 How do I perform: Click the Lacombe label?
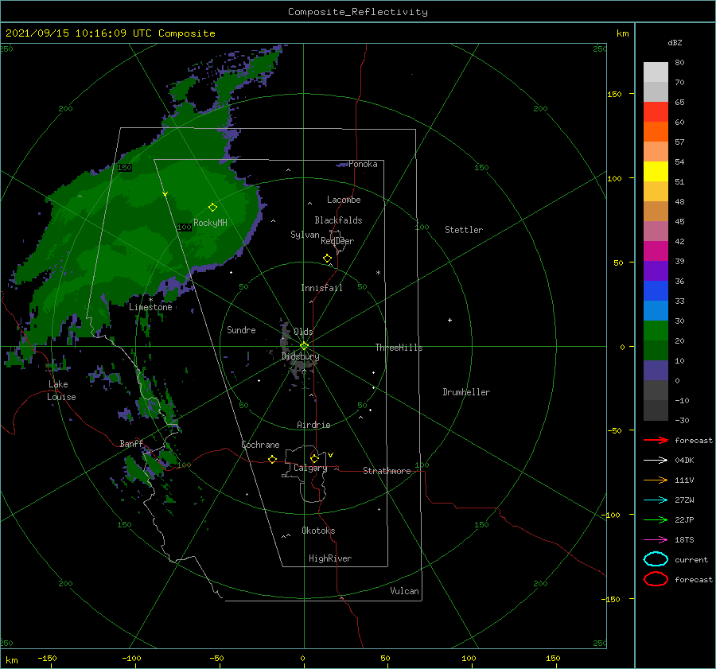[344, 200]
